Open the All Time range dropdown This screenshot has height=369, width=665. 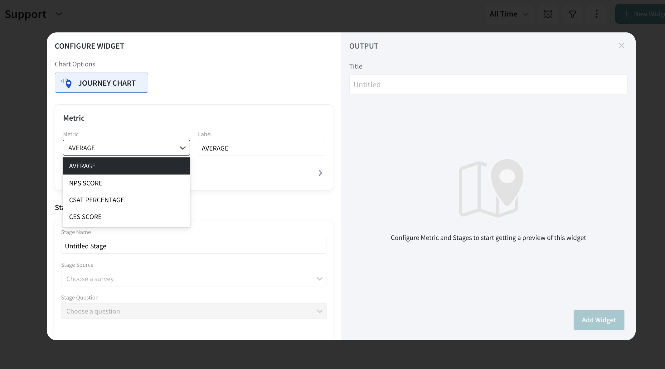[x=509, y=14]
